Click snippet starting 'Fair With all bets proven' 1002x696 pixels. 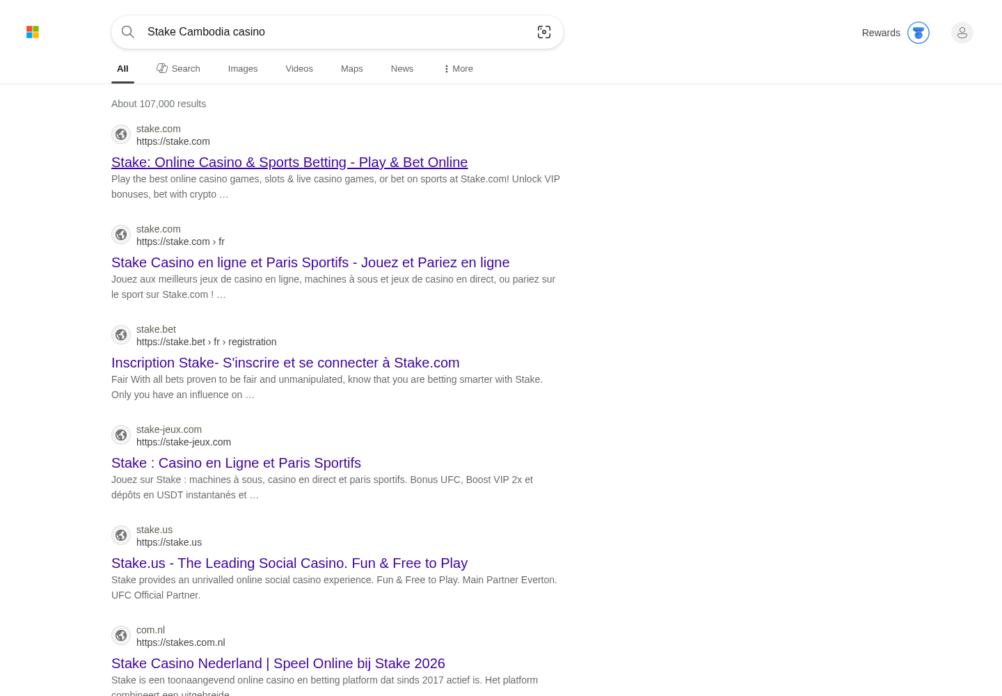[327, 387]
